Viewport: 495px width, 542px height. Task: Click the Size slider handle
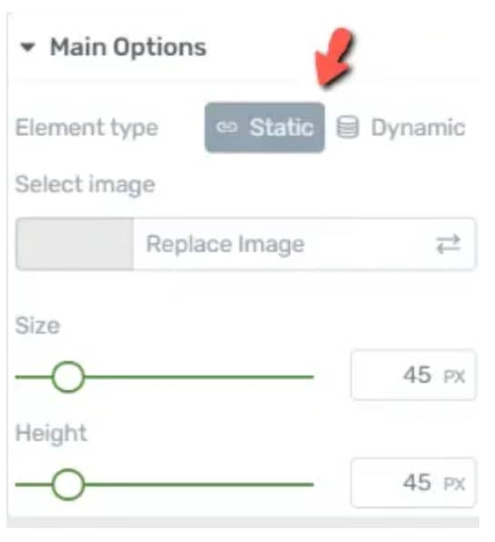coord(68,376)
